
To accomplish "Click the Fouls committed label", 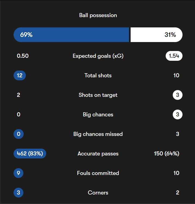I will pyautogui.click(x=98, y=173).
